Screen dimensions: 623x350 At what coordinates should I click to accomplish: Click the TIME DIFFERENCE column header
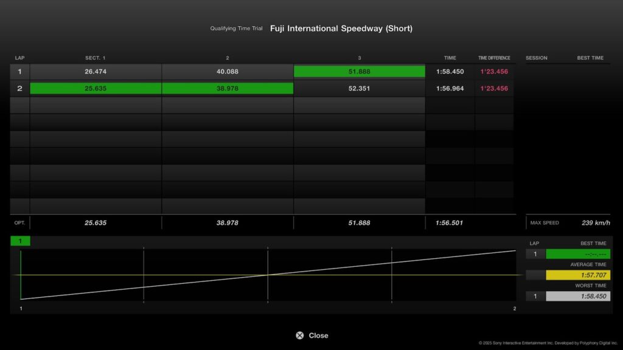[494, 58]
